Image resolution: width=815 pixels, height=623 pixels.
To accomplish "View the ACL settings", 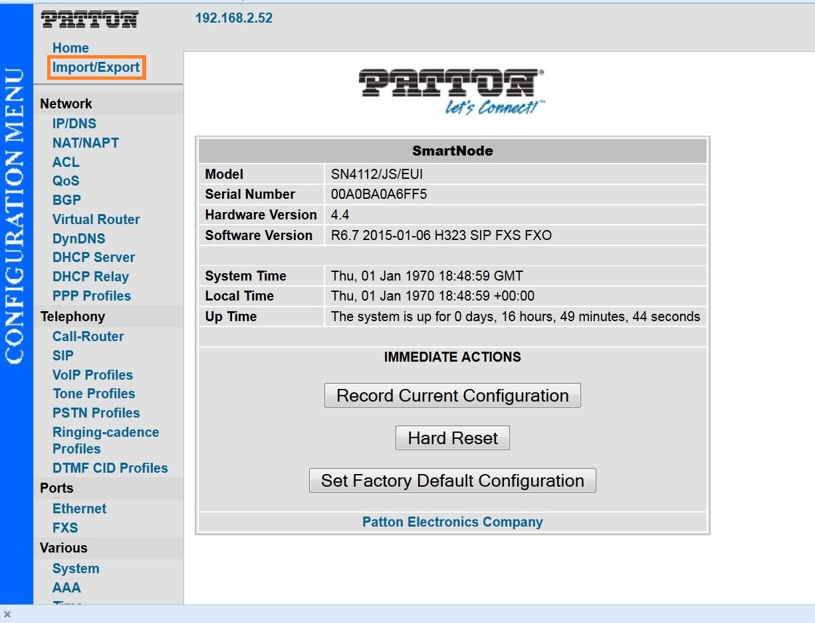I will pos(66,162).
